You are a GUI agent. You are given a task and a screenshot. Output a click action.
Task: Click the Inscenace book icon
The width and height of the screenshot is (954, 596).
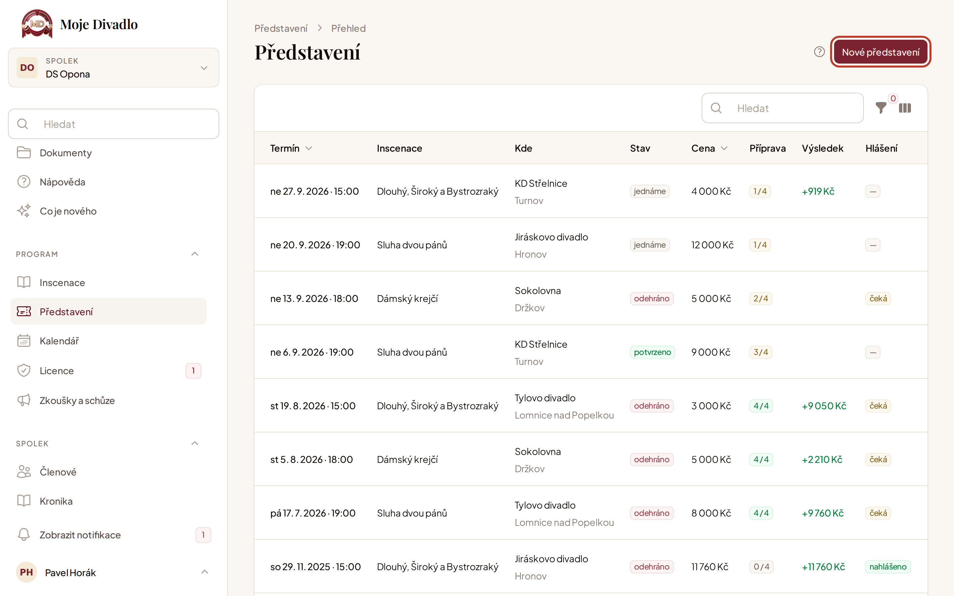[24, 282]
